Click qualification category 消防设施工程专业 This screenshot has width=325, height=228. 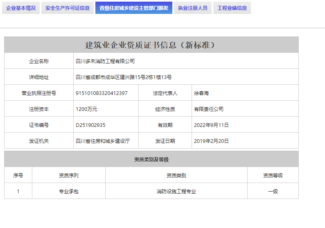click(176, 191)
